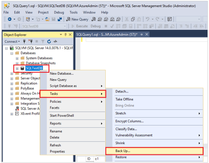Select the PolyBase tree item
Screen dimensions: 209x163
[x=27, y=88]
